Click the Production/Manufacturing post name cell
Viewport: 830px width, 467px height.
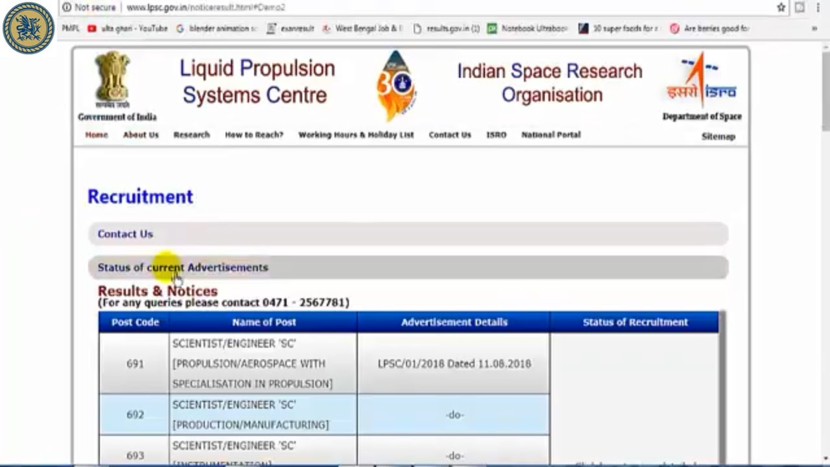(x=263, y=414)
